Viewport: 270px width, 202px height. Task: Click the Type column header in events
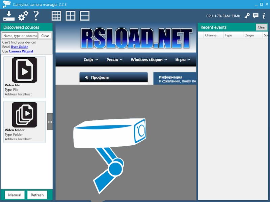233,35
